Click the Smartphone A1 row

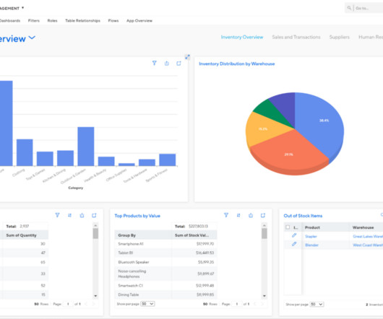coord(166,244)
